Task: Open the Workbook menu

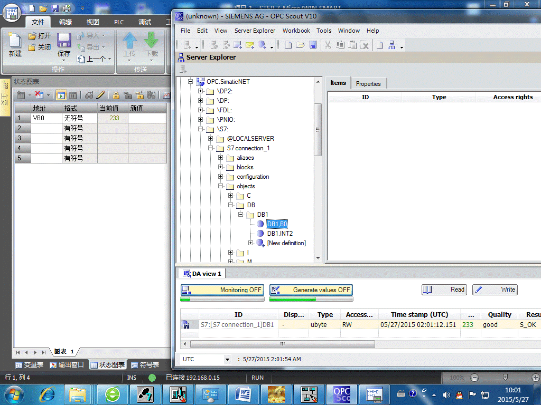Action: pos(296,31)
